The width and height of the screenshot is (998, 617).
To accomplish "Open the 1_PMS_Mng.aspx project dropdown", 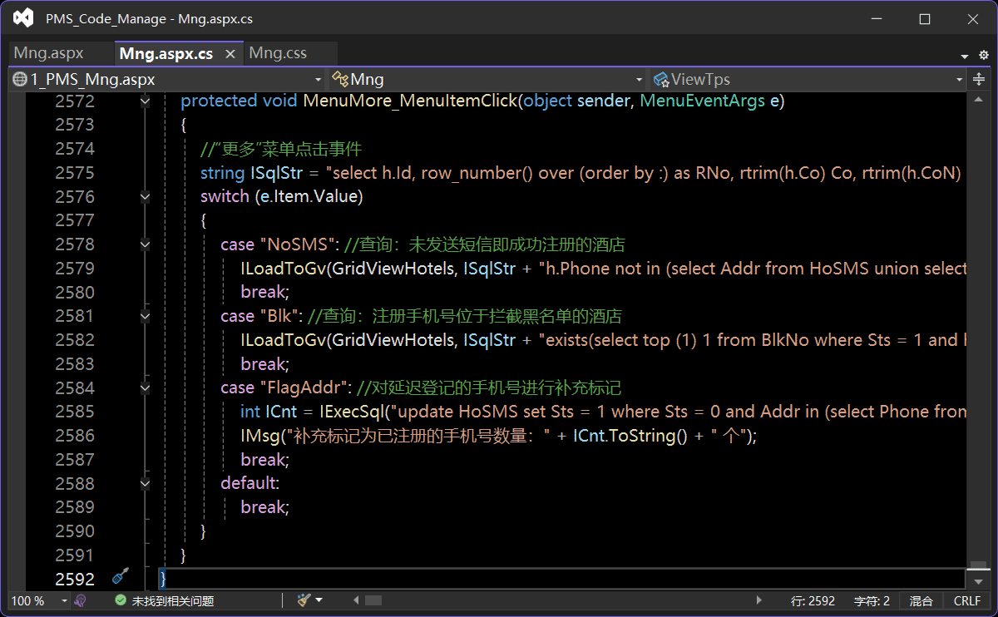I will pyautogui.click(x=166, y=80).
